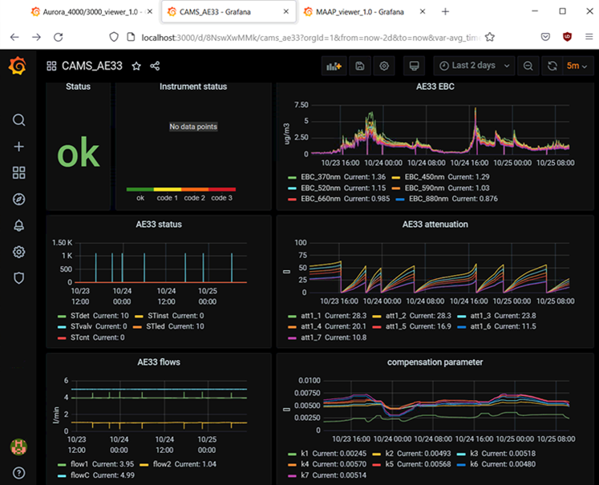The image size is (599, 485).
Task: Open the Dashboards grid icon in sidebar
Action: point(18,172)
